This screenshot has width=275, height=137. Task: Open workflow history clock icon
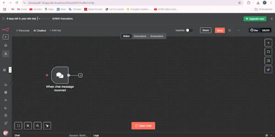click(230, 30)
